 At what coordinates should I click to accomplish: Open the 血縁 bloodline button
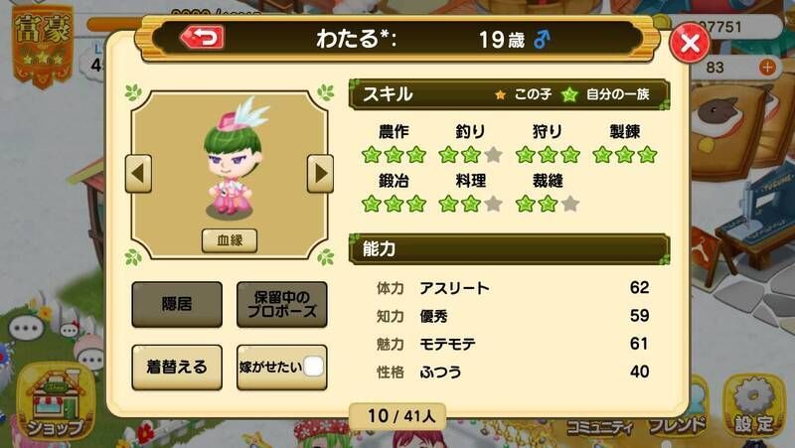tap(230, 240)
